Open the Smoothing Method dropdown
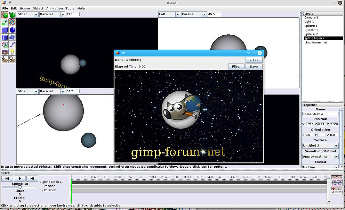This screenshot has width=345, height=210. [320, 157]
